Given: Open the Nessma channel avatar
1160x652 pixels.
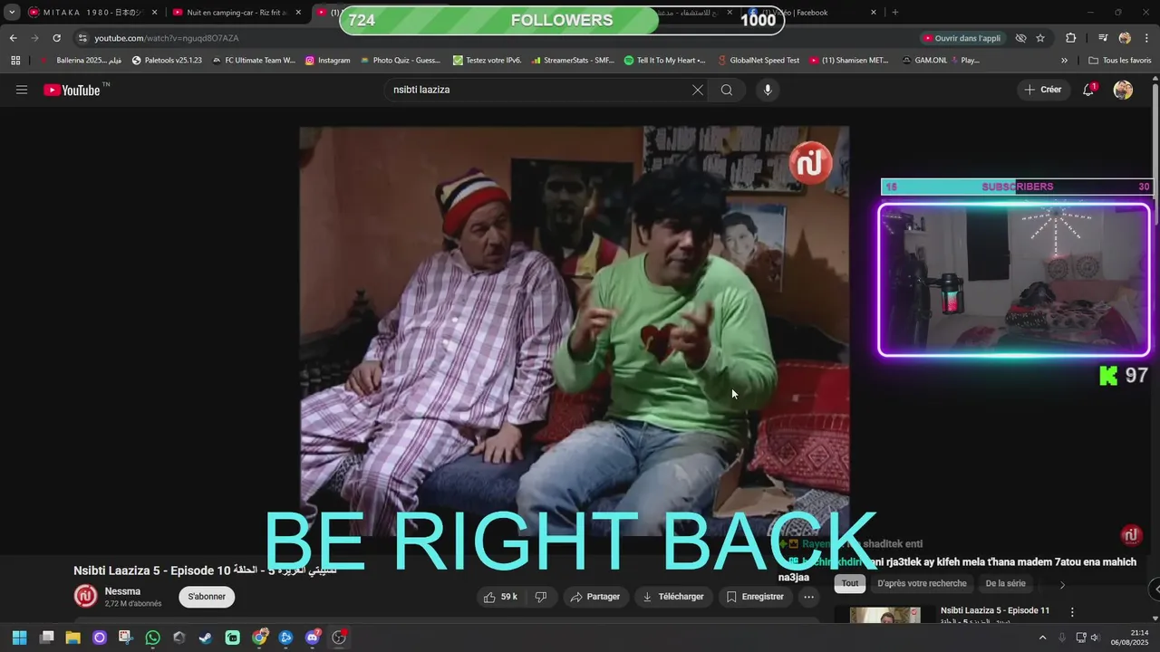Looking at the screenshot, I should [85, 596].
